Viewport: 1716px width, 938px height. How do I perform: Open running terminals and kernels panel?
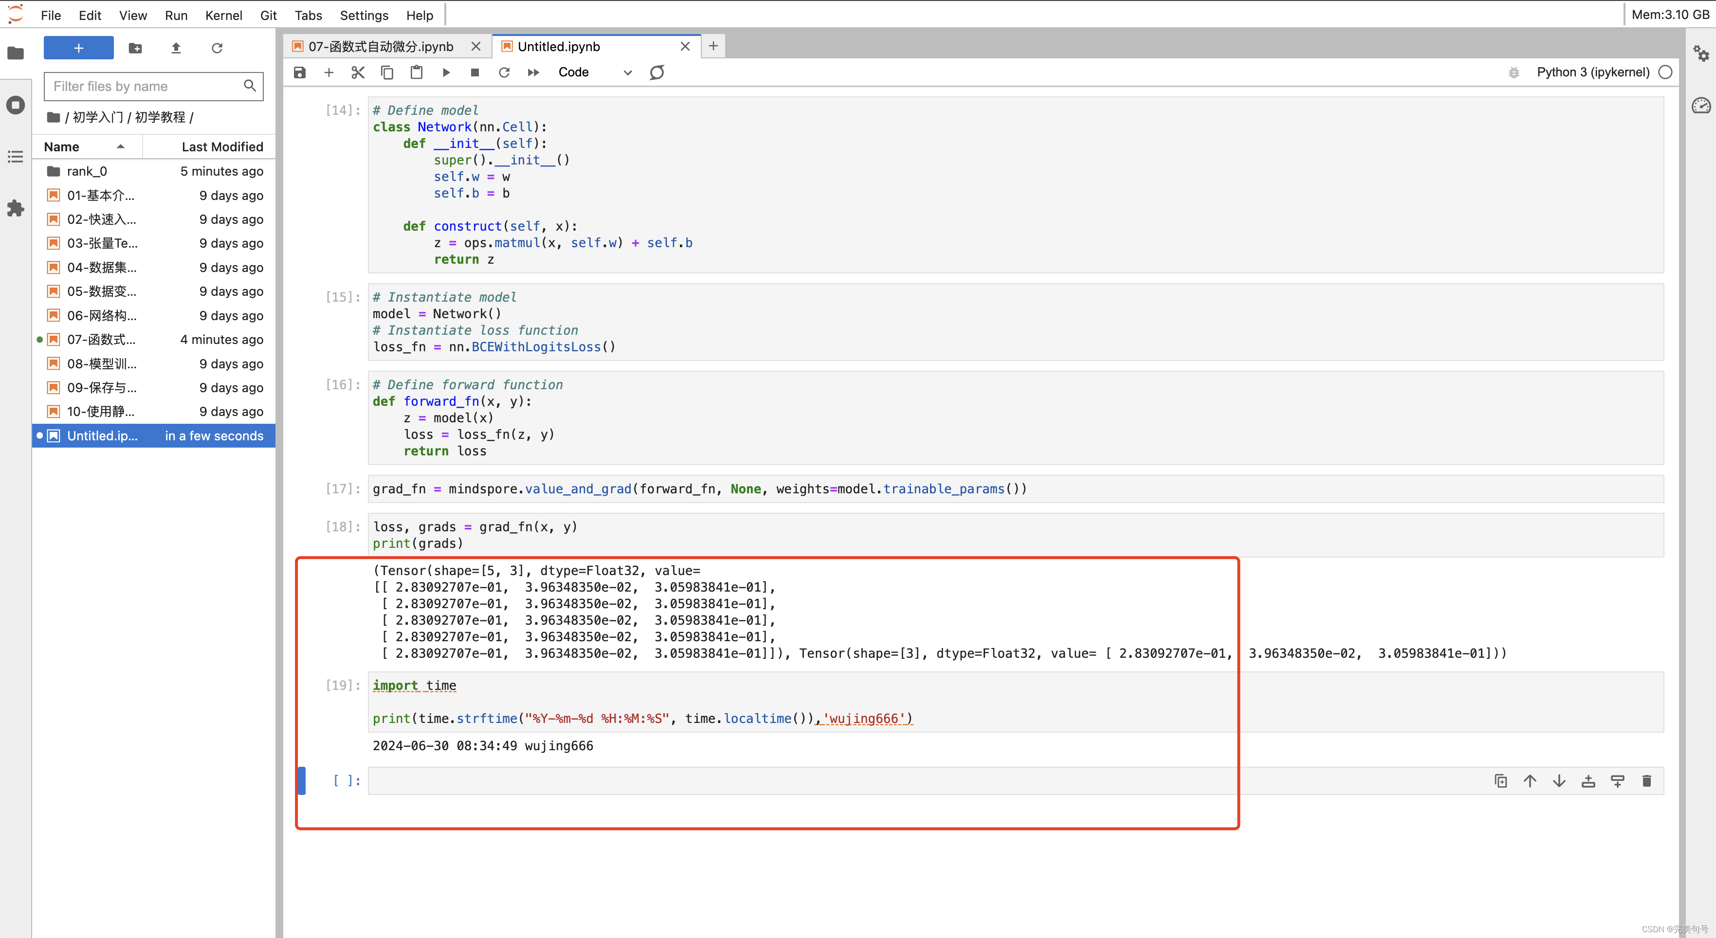tap(15, 105)
